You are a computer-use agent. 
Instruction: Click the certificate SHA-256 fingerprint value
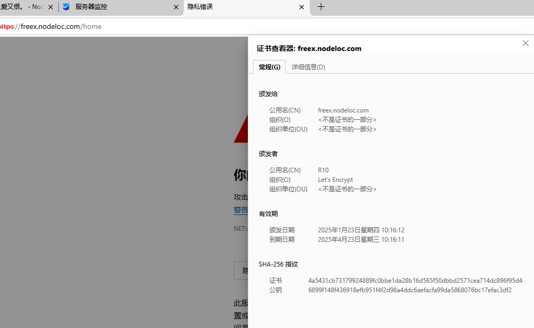tap(415, 281)
